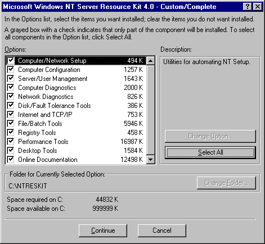Viewport: 265px width, 244px height.
Task: Click the Change Folder button
Action: coord(226,183)
